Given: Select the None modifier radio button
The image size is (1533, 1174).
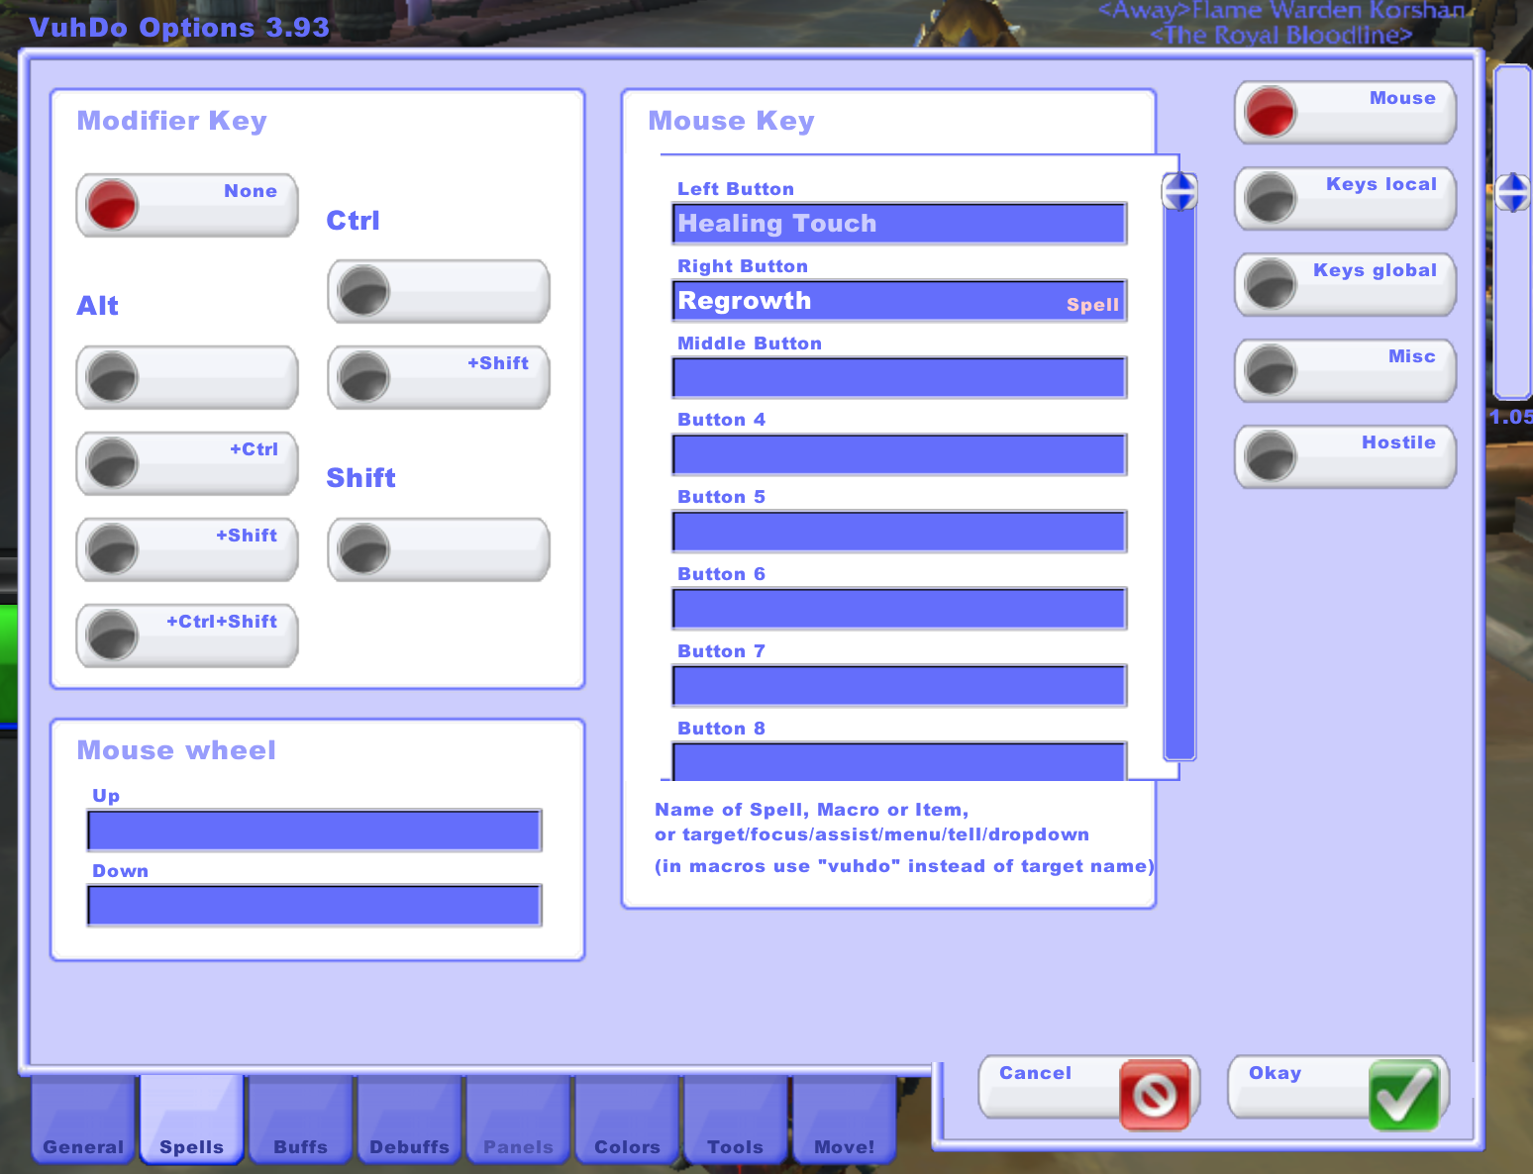Looking at the screenshot, I should 112,205.
